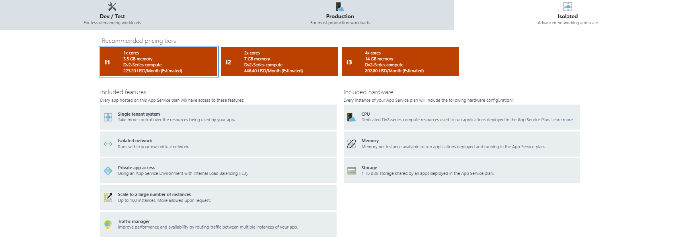Image resolution: width=680 pixels, height=252 pixels.
Task: Click the Isolated cloud icon
Action: 567,7
